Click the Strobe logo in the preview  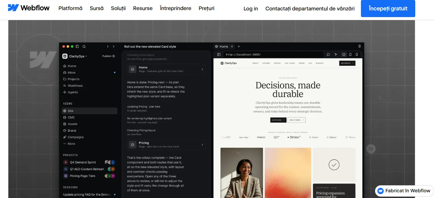pyautogui.click(x=294, y=137)
